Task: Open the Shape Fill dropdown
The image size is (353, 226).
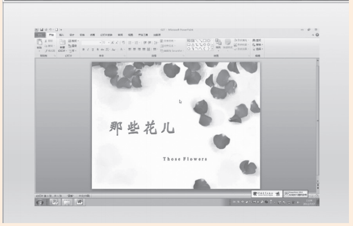Action: tap(241, 40)
